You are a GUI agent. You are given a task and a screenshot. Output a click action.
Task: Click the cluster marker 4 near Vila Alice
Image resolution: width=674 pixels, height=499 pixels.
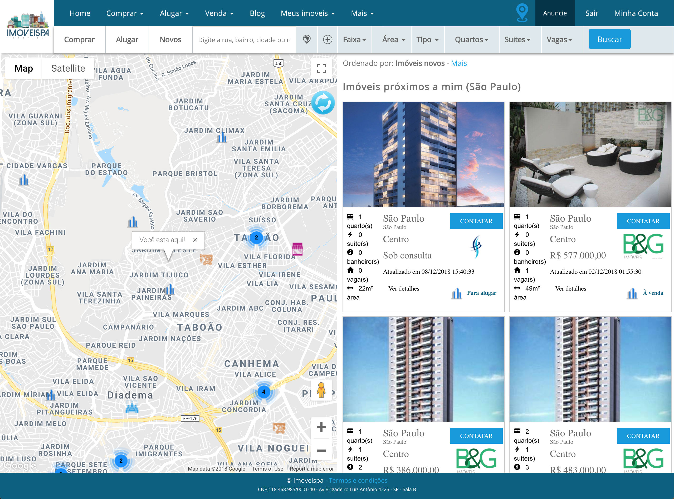264,391
